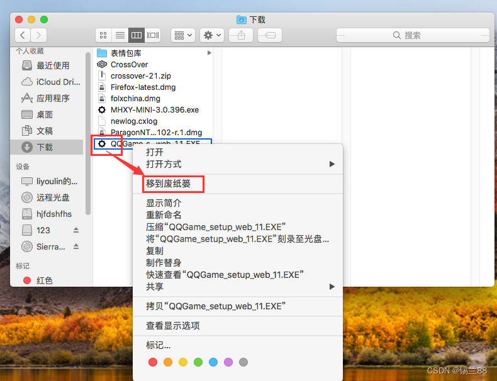Switch Finder to icon view

[104, 35]
